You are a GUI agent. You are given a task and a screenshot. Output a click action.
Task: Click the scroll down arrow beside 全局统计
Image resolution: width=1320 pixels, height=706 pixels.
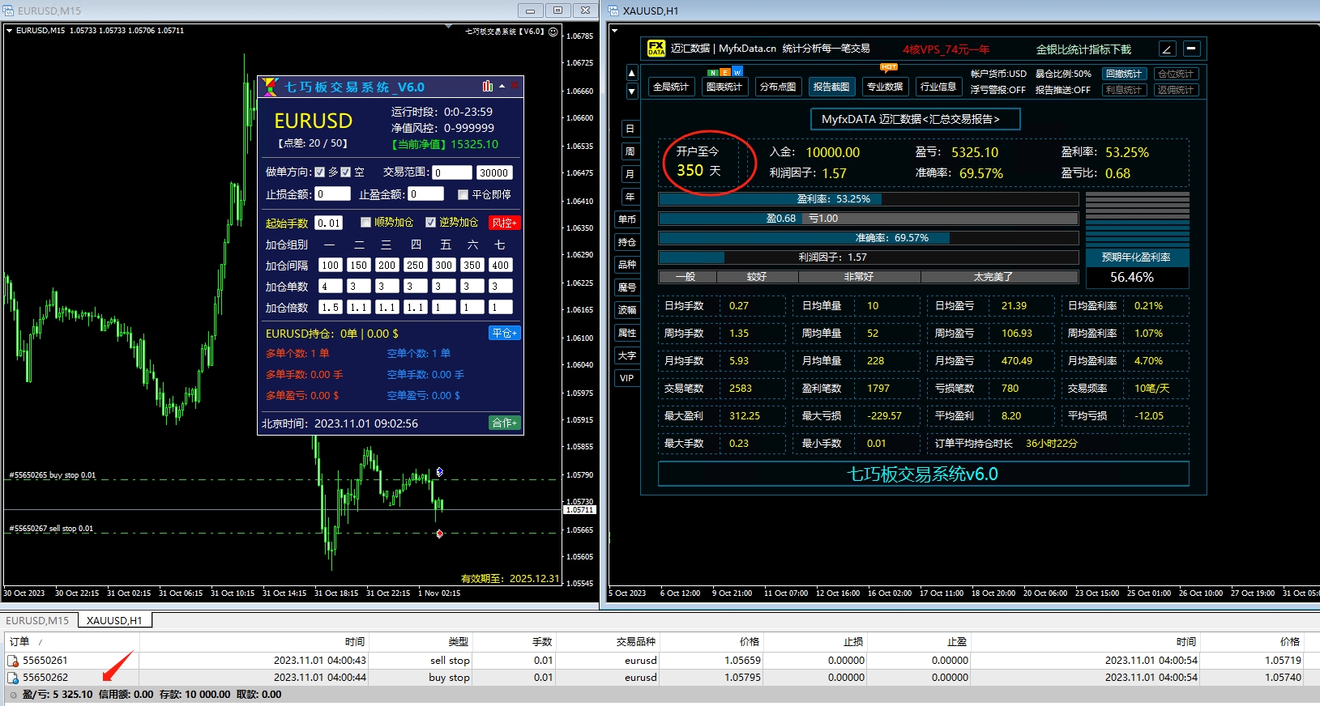pos(632,91)
